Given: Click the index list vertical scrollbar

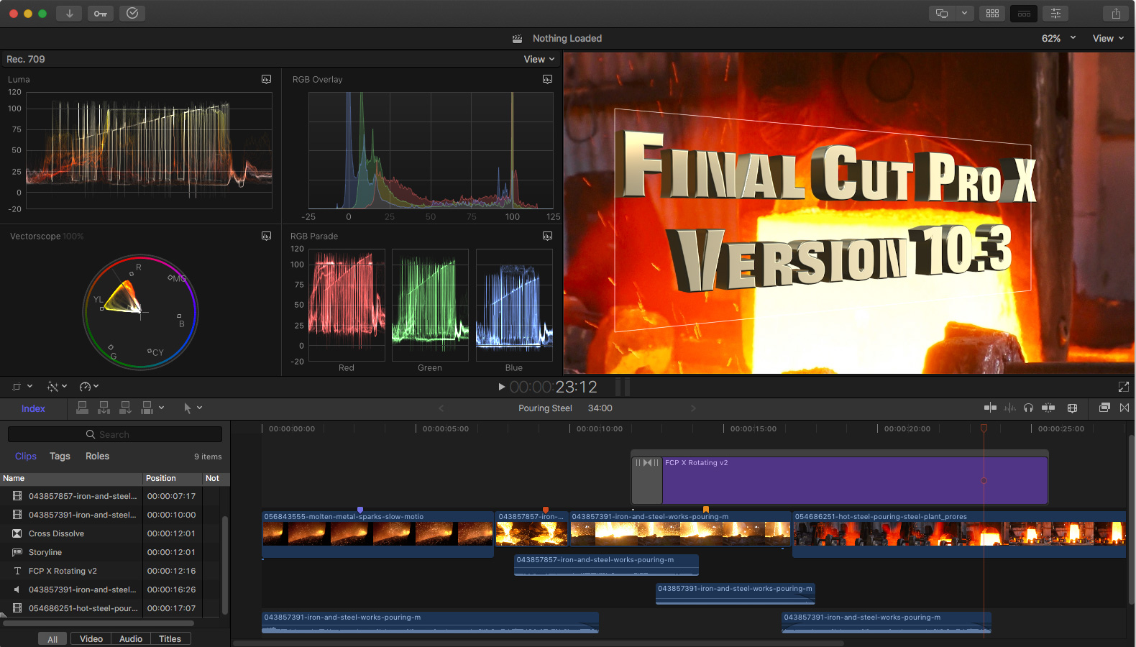Looking at the screenshot, I should 225,564.
